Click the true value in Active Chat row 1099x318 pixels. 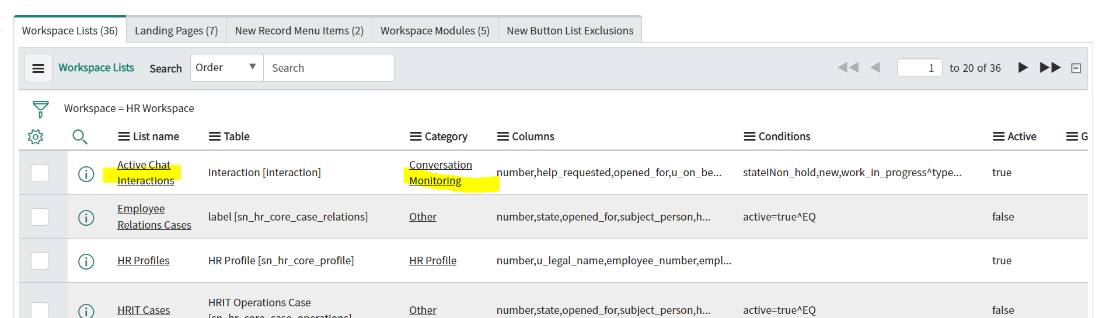click(1002, 173)
